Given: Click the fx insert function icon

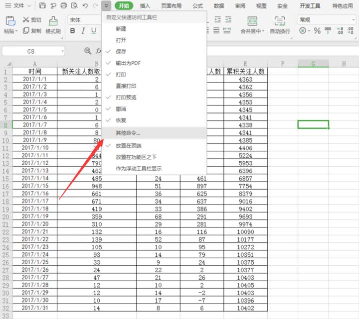Looking at the screenshot, I should (x=98, y=51).
